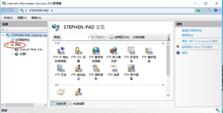Click the 开始(G) filter button
This screenshot has width=223, height=113.
click(98, 37)
